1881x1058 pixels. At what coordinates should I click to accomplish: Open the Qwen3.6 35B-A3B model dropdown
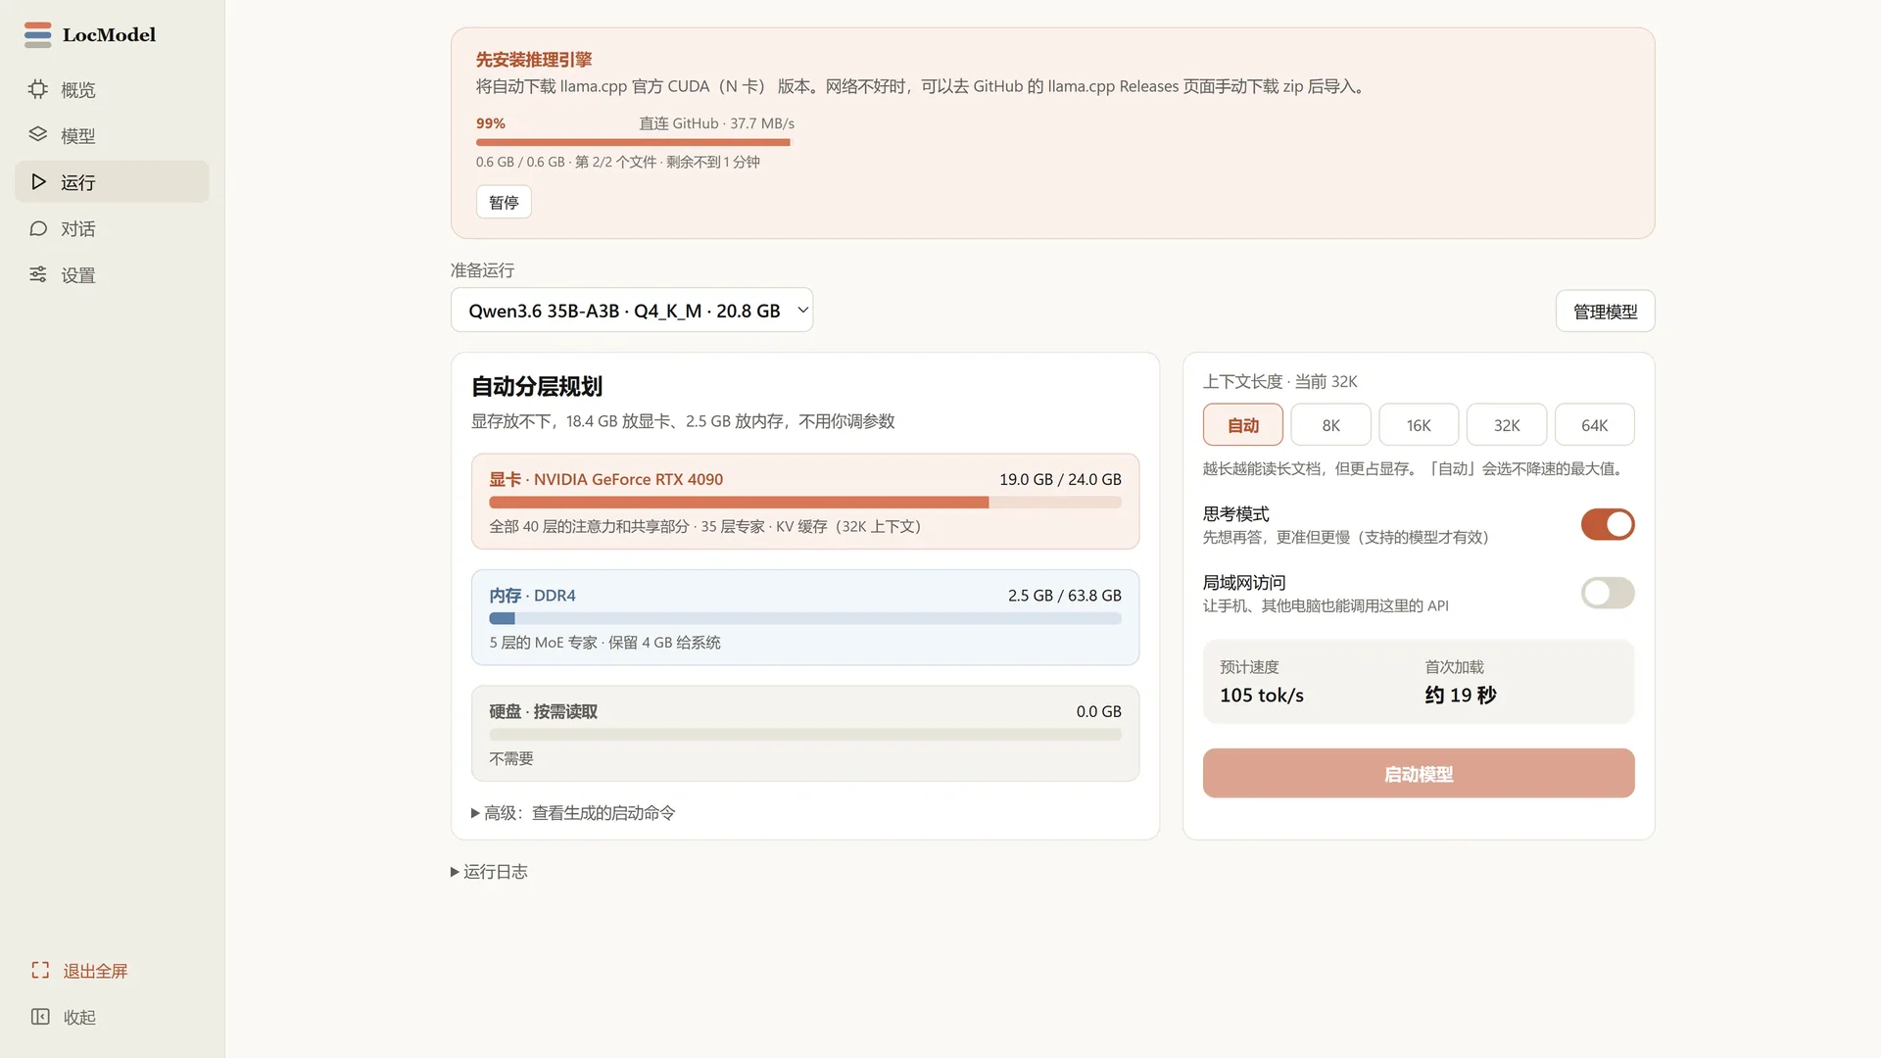pos(632,311)
